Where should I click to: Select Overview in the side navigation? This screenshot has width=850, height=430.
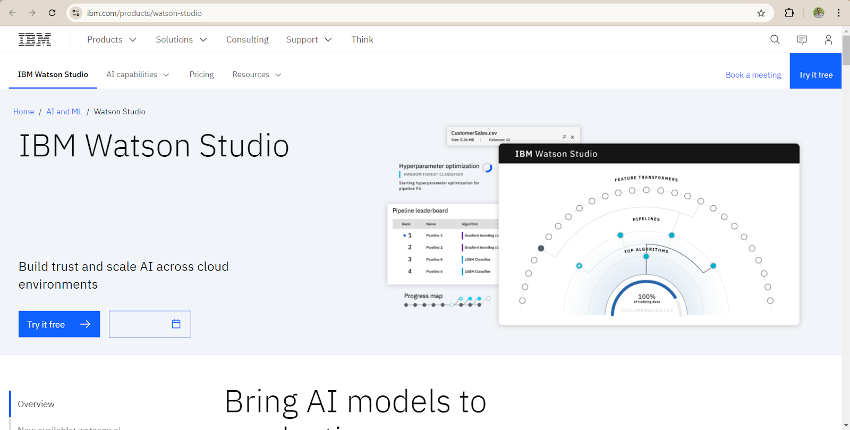[x=36, y=404]
